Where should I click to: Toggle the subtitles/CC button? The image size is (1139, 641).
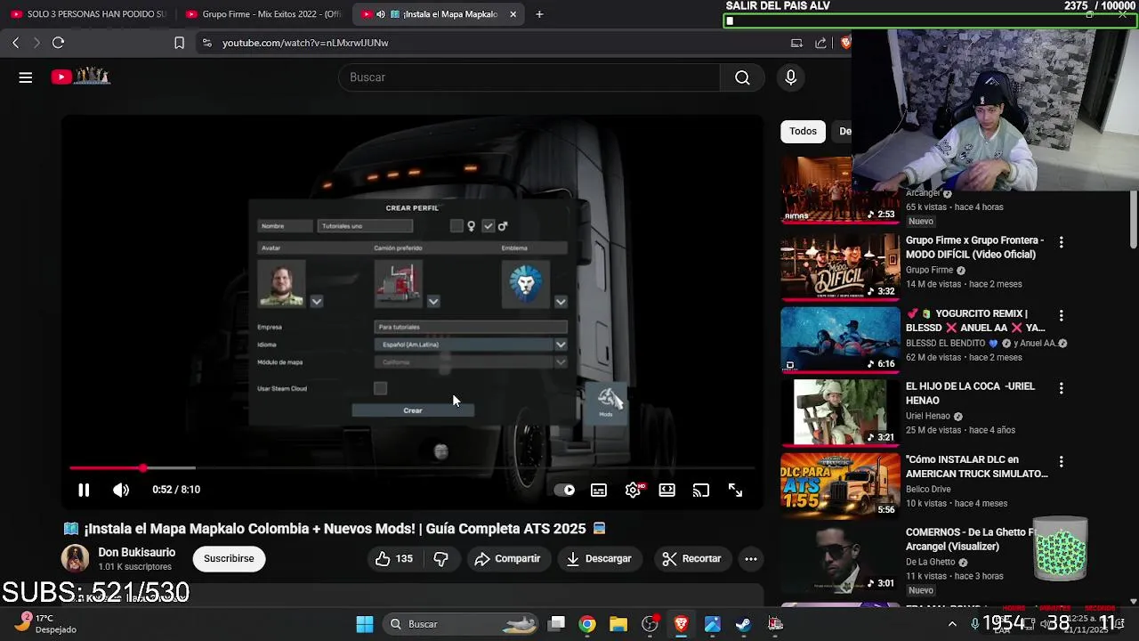(x=599, y=490)
